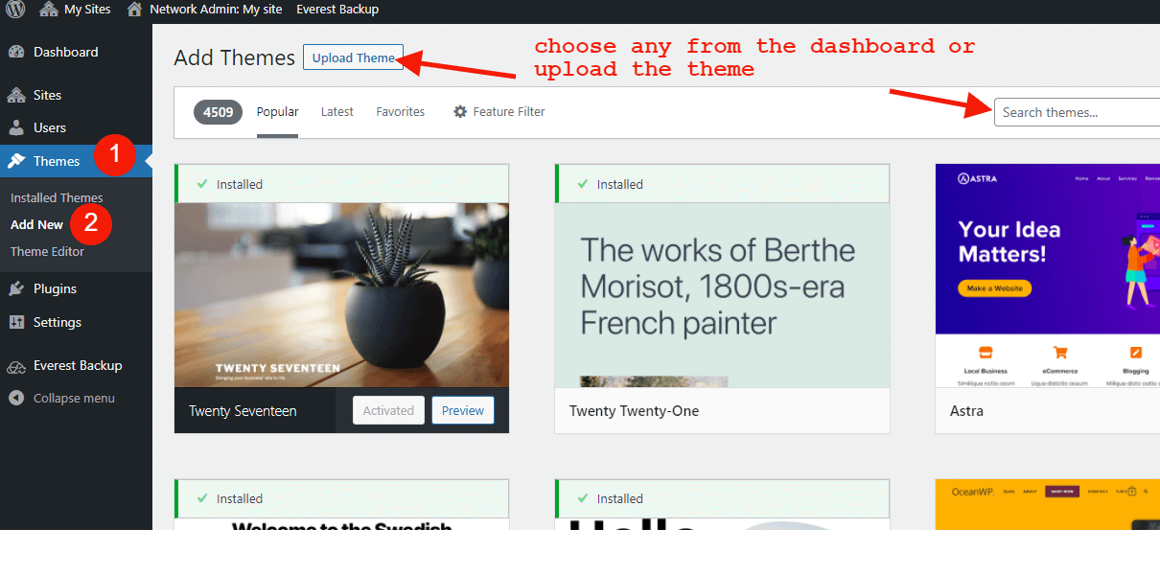Switch to the Latest tab
Image resolution: width=1160 pixels, height=575 pixels.
click(x=336, y=112)
